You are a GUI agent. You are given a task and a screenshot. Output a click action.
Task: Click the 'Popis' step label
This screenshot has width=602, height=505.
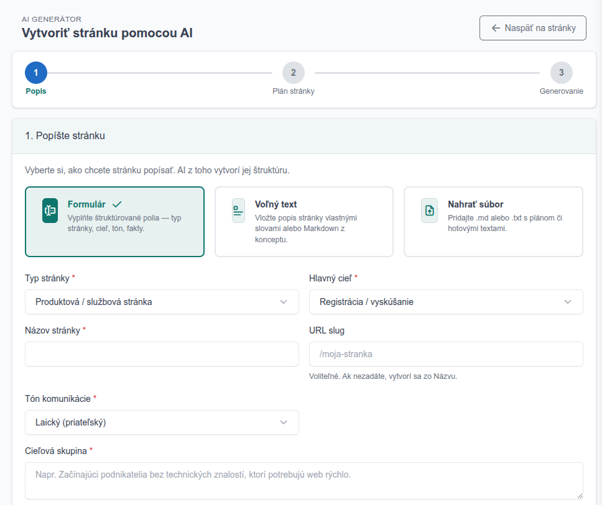pyautogui.click(x=36, y=91)
